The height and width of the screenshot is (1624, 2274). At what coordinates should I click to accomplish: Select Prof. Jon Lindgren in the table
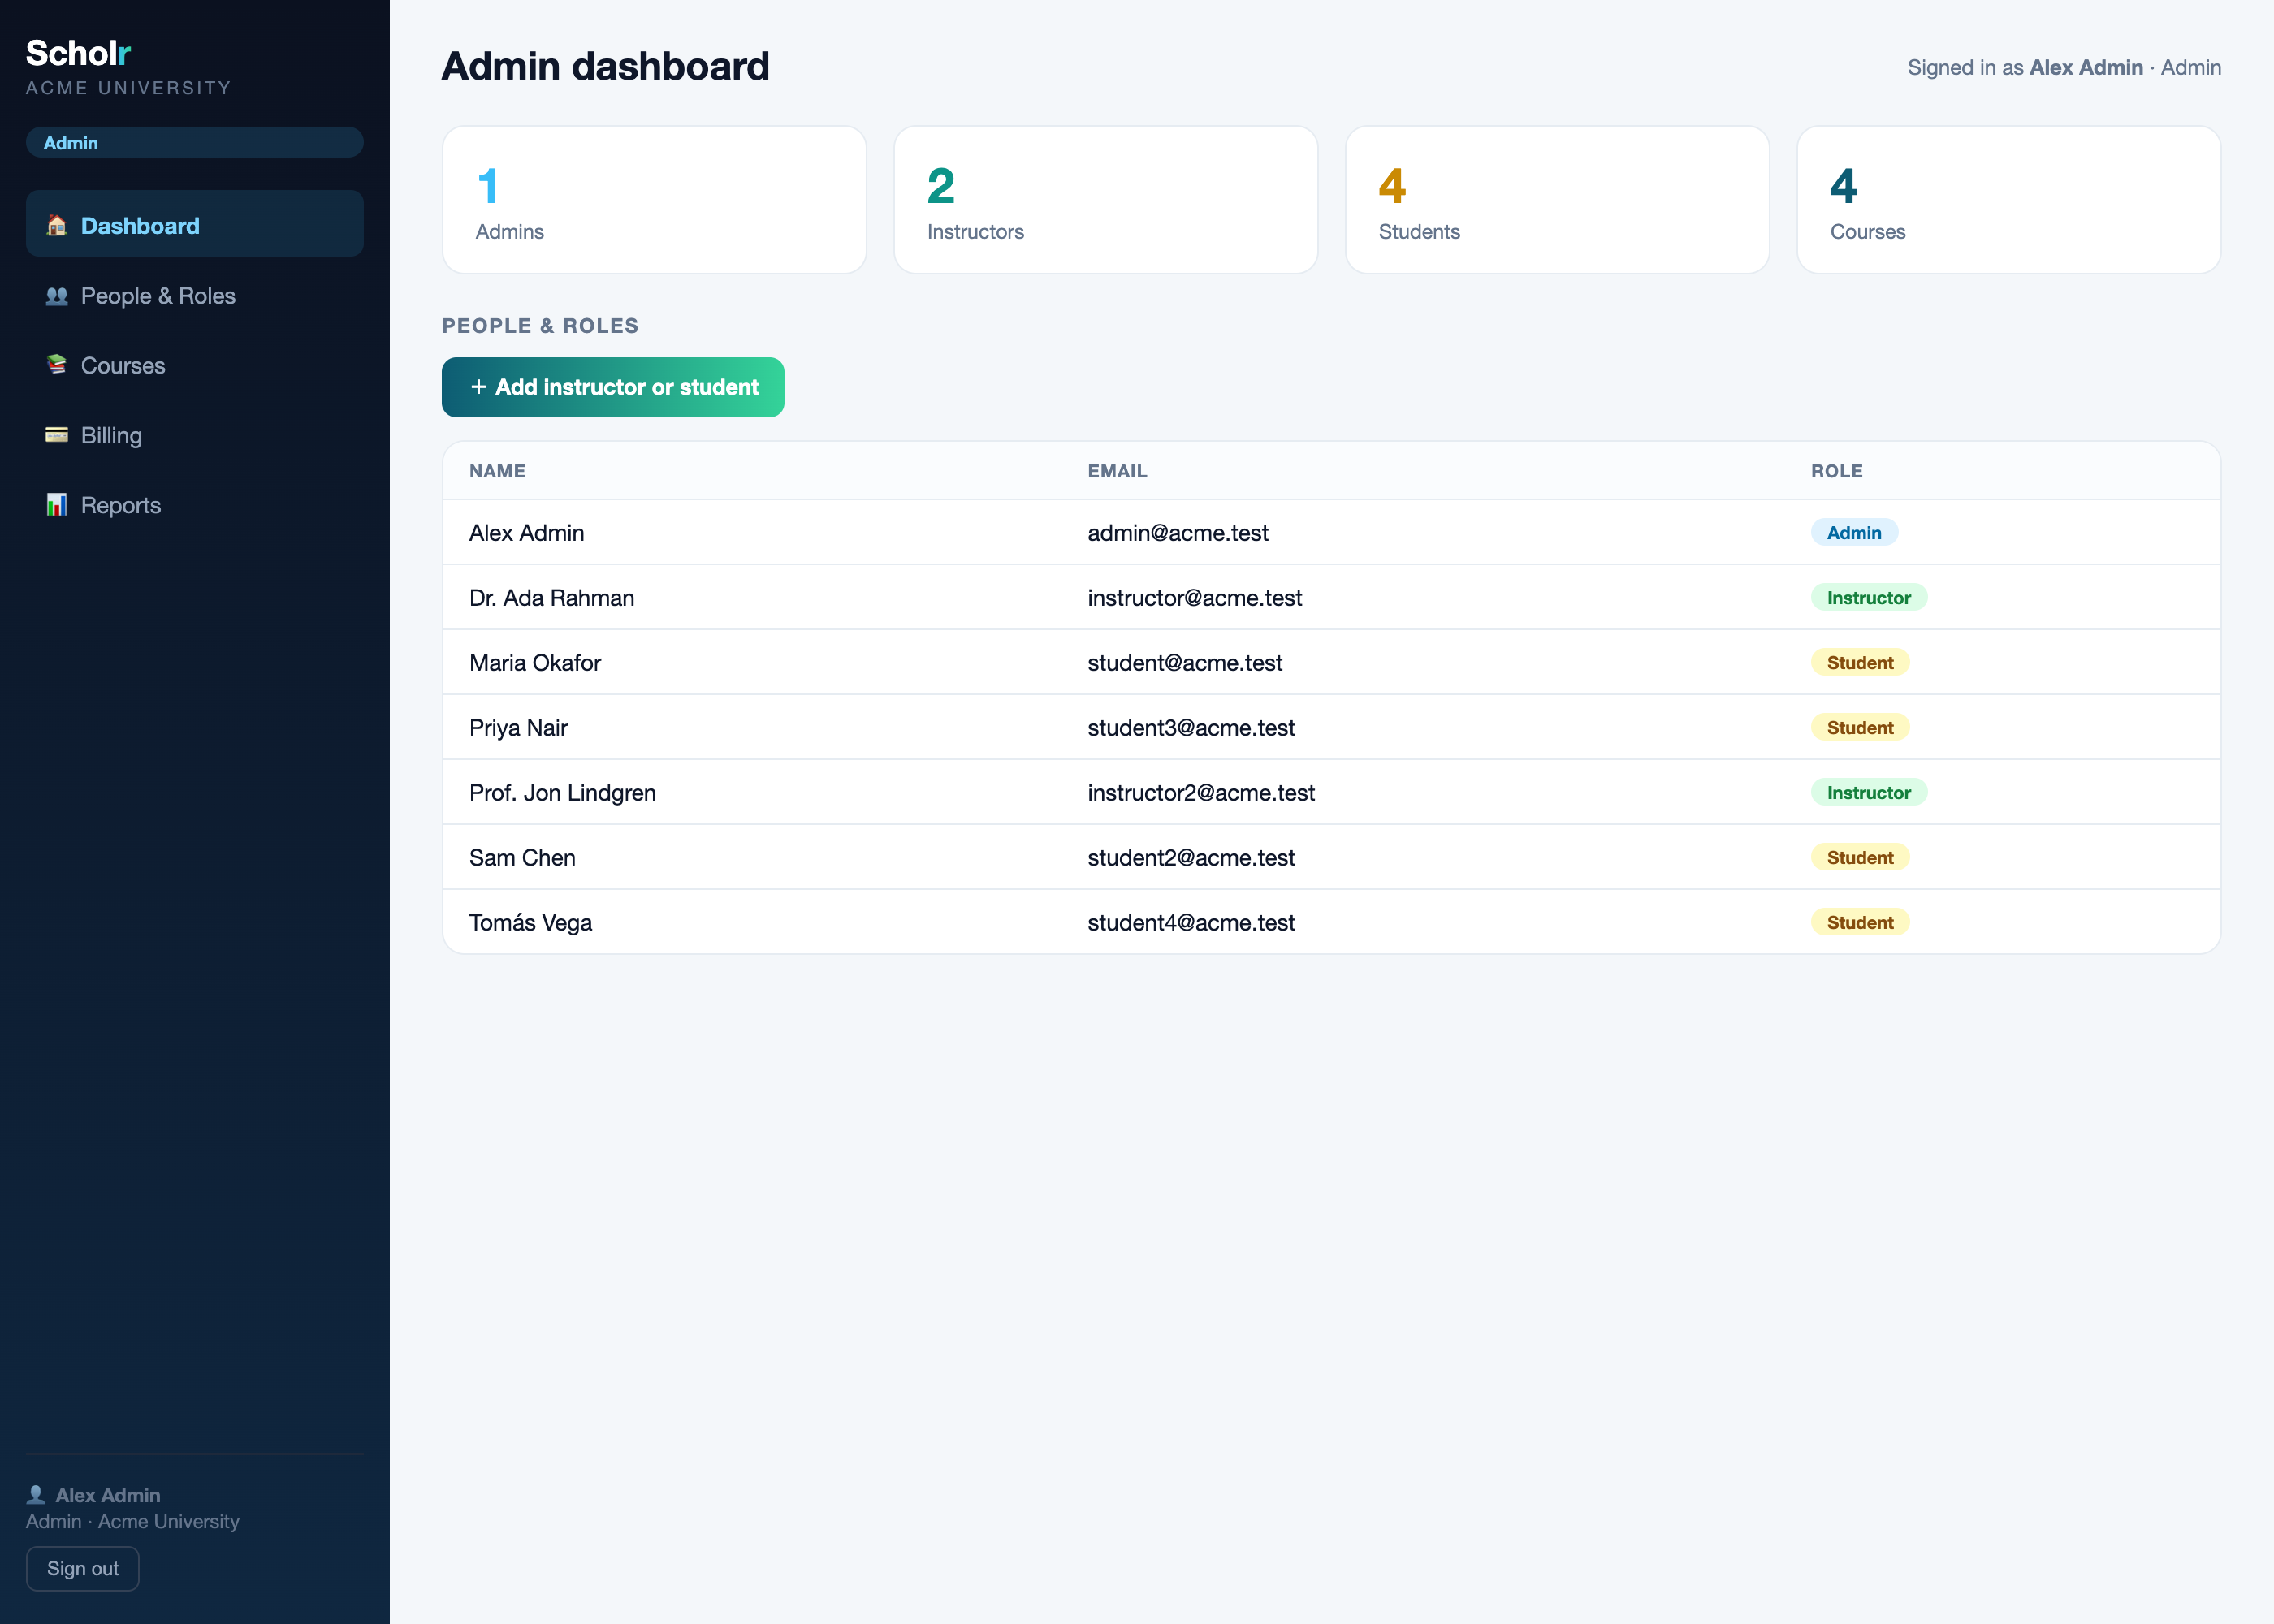point(563,793)
